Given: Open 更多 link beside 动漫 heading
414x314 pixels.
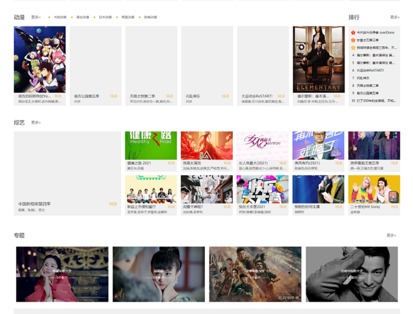Looking at the screenshot, I should point(36,17).
